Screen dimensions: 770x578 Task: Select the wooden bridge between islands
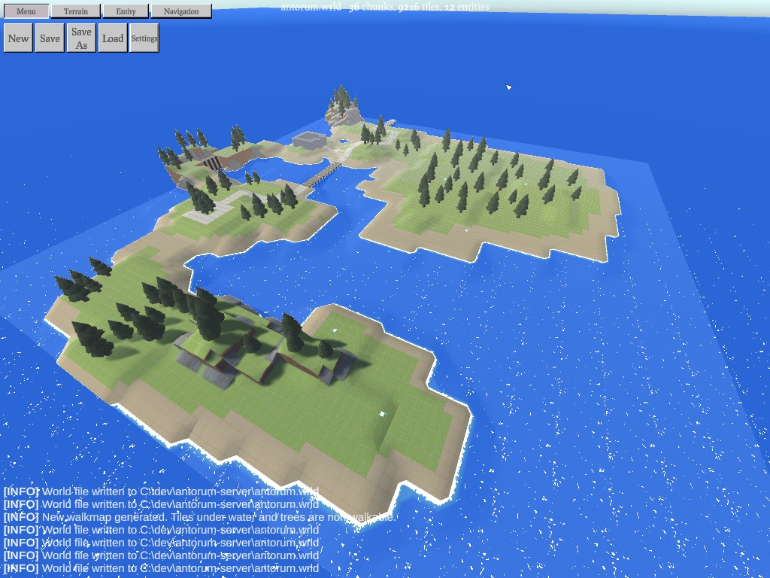click(x=323, y=175)
